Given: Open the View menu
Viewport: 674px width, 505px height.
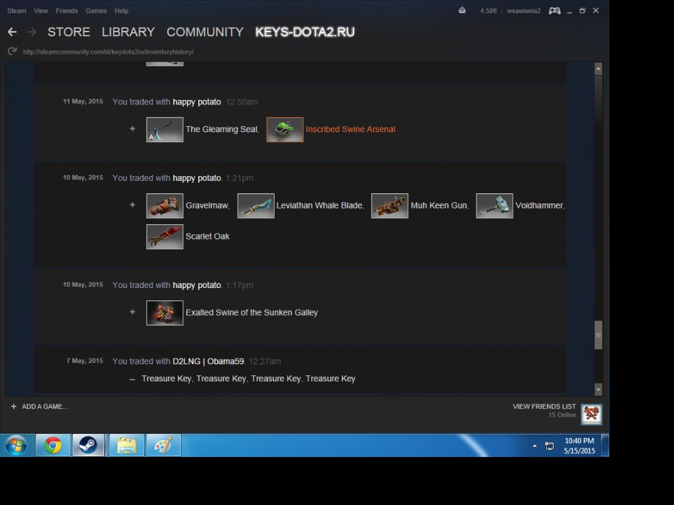Looking at the screenshot, I should pos(41,11).
